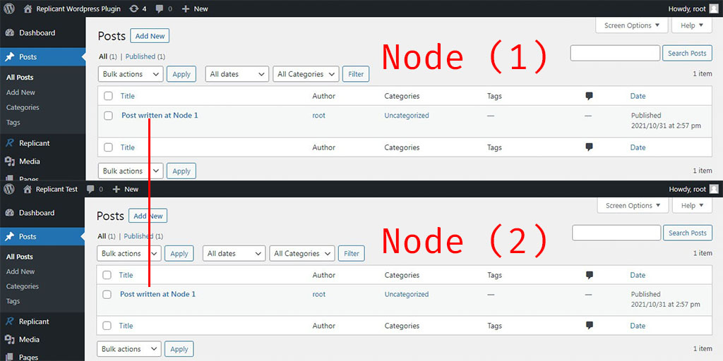
Task: Select Tags in Node 2 Posts submenu
Action: (x=13, y=301)
